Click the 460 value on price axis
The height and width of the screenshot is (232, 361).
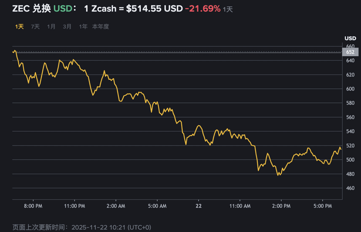[x=350, y=188]
